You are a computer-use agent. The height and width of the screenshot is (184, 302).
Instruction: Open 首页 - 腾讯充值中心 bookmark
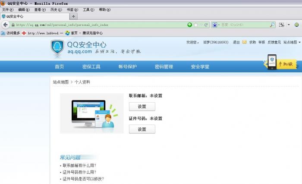tap(84, 33)
